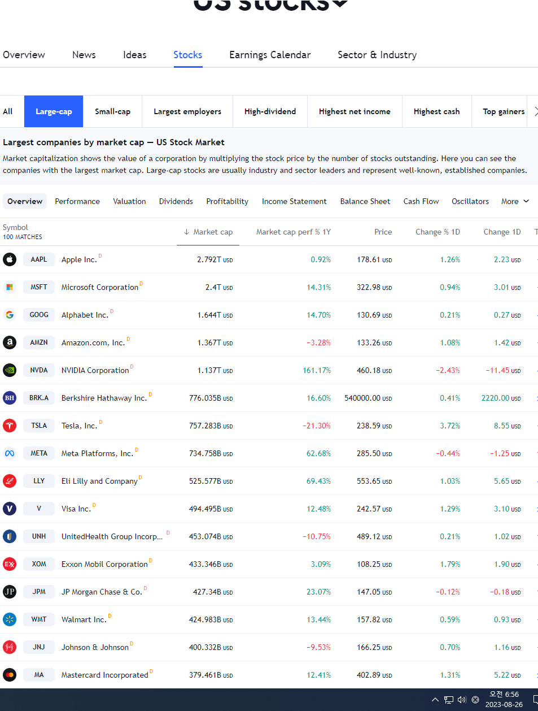Select the All stocks filter
This screenshot has width=538, height=711.
(8, 111)
